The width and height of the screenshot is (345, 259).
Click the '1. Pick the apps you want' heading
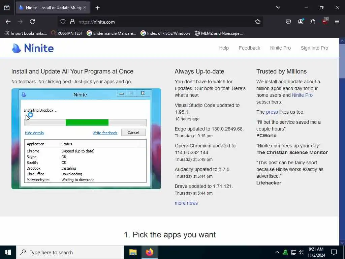170,235
